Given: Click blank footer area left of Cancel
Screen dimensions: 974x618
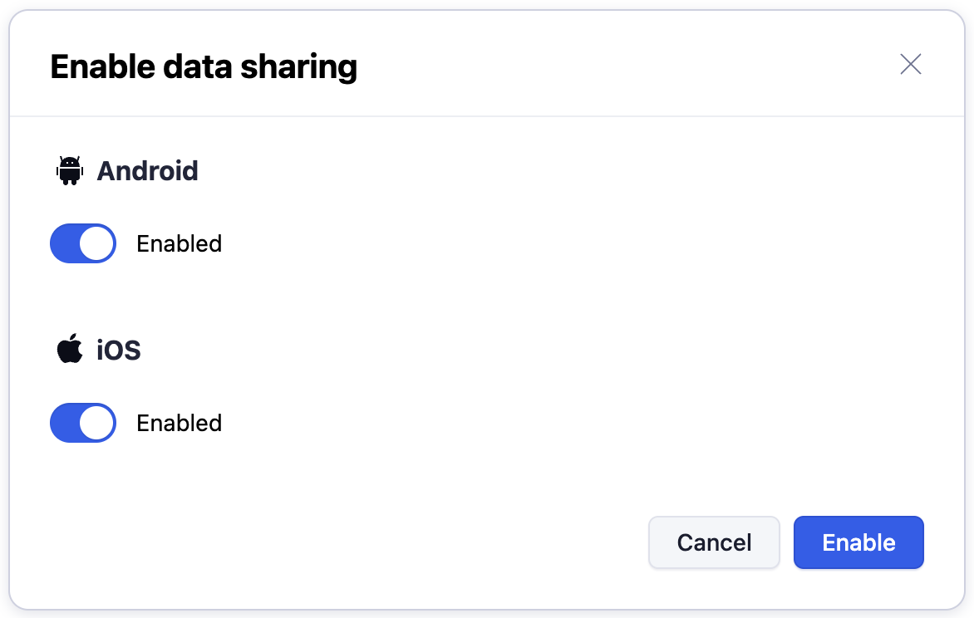Looking at the screenshot, I should (x=332, y=543).
